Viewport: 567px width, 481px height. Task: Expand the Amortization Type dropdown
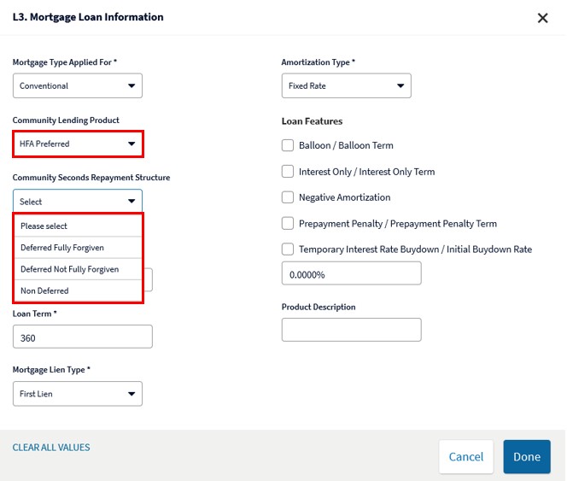click(346, 85)
